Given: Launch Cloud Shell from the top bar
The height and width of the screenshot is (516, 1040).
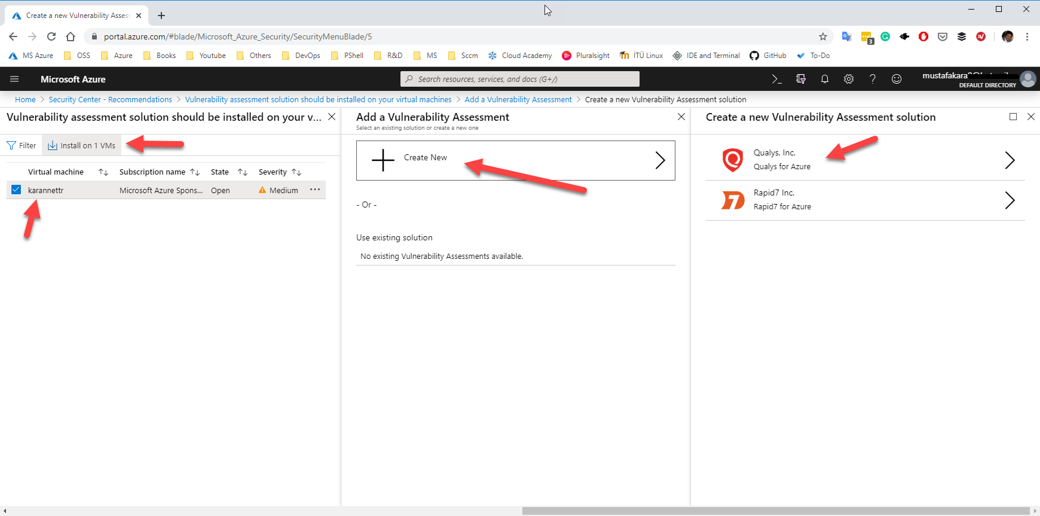Looking at the screenshot, I should [x=776, y=79].
